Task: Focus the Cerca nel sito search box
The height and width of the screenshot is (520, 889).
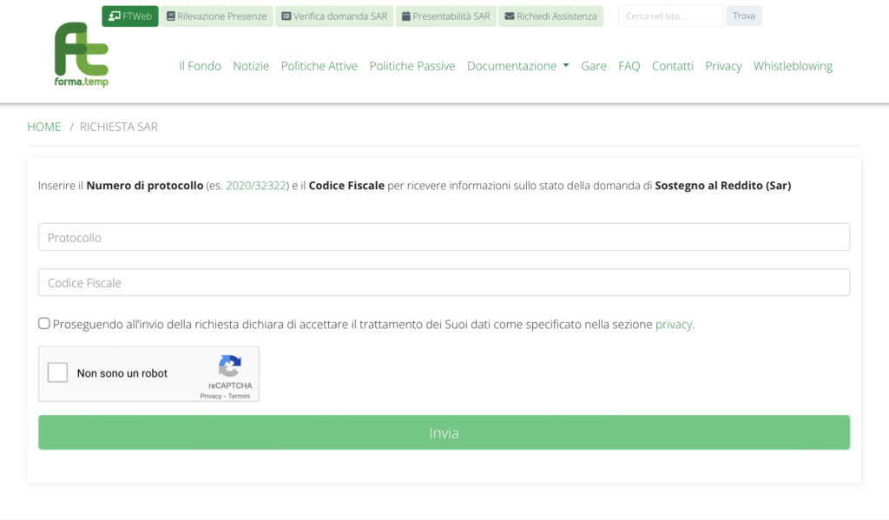Action: (x=671, y=16)
